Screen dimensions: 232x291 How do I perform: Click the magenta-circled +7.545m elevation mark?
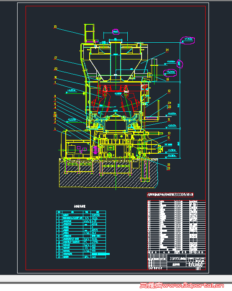(188, 40)
